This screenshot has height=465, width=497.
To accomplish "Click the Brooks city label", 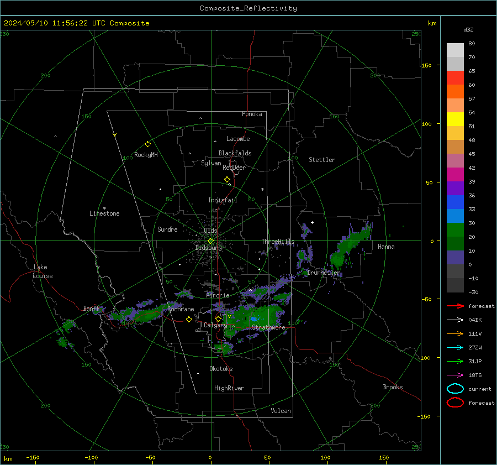I will tap(393, 387).
